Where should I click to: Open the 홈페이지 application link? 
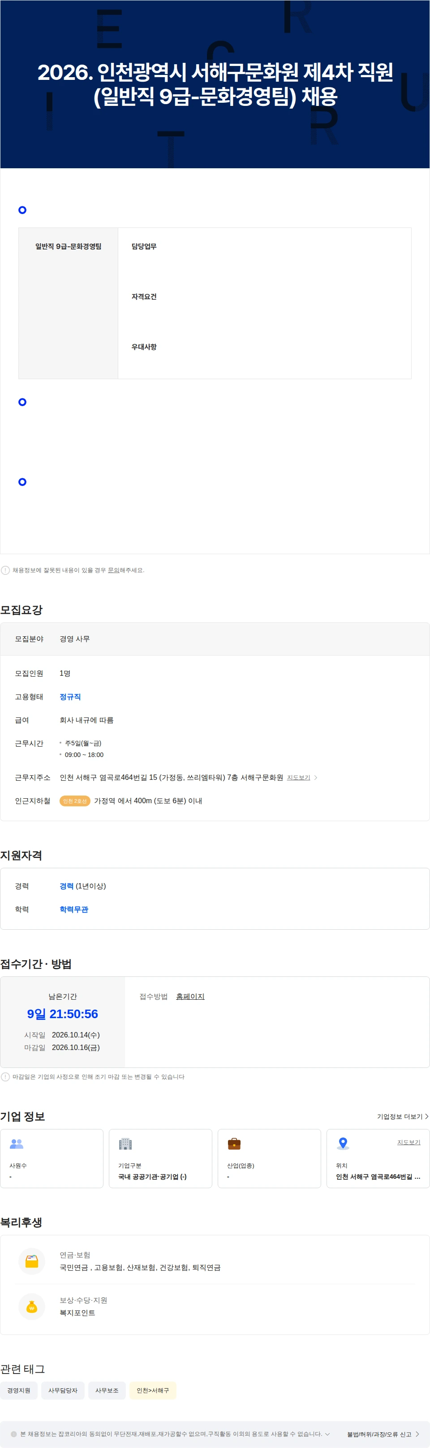pos(190,996)
